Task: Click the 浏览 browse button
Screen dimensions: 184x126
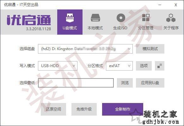Action: [x=125, y=83]
